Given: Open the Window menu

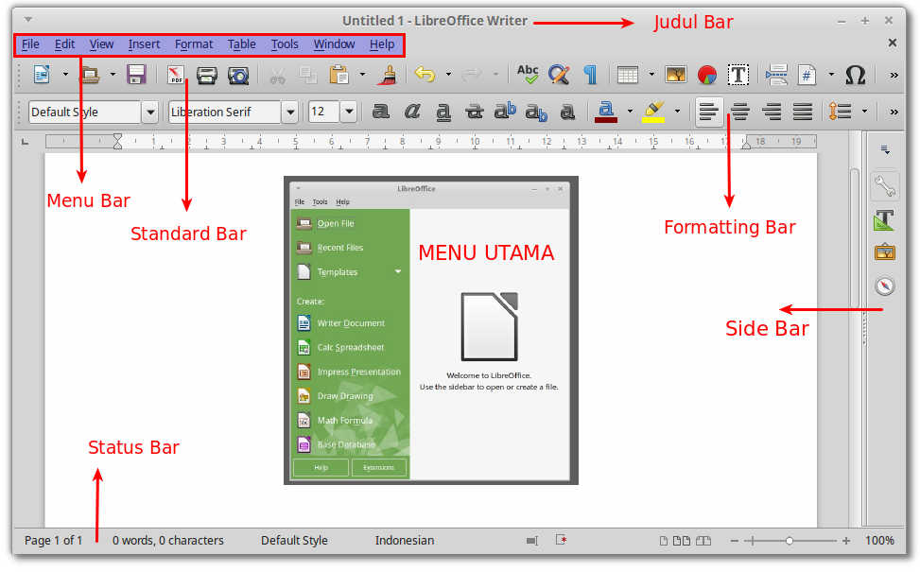Looking at the screenshot, I should (x=334, y=44).
